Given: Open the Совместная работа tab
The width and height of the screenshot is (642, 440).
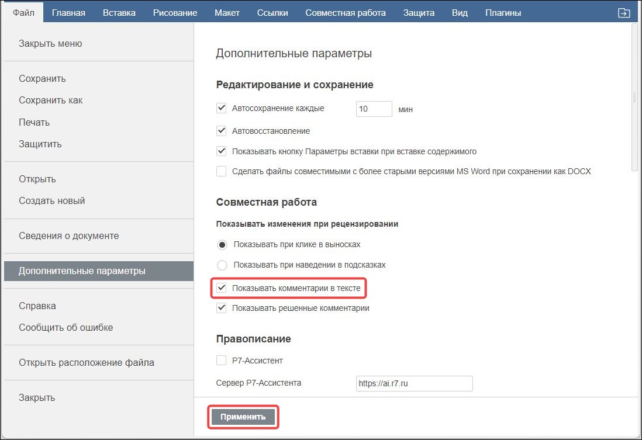Looking at the screenshot, I should pyautogui.click(x=345, y=13).
